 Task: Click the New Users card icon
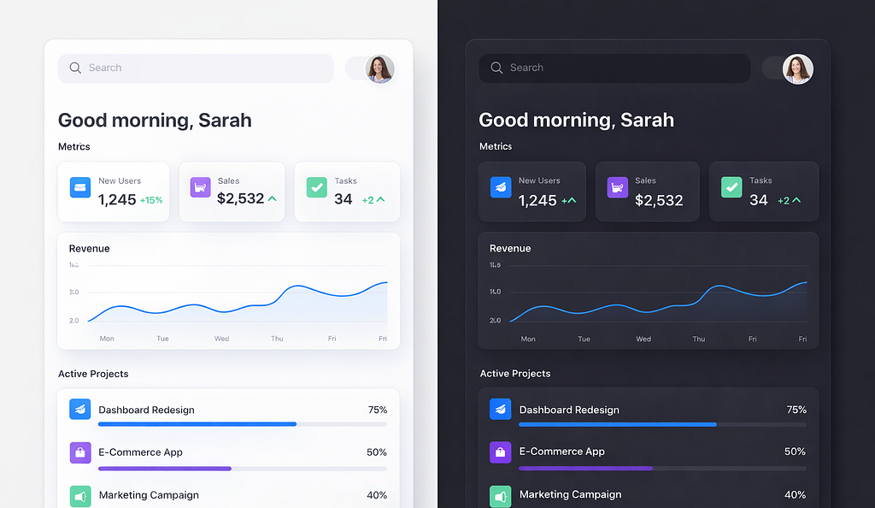[x=80, y=187]
